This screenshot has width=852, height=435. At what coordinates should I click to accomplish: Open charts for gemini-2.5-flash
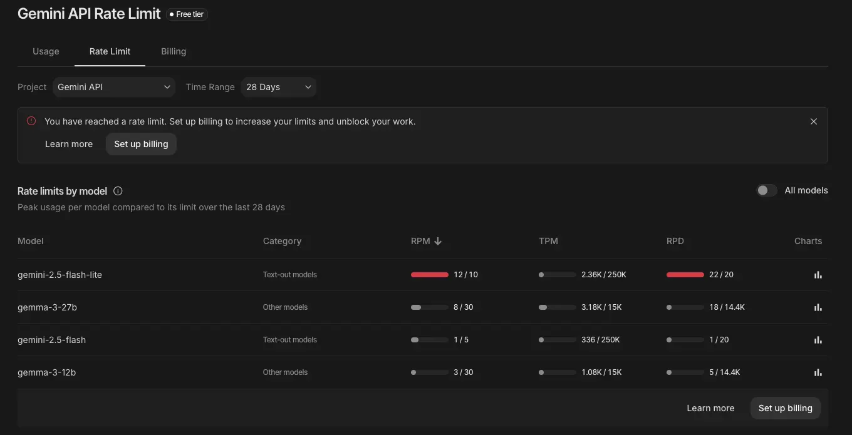coord(818,340)
